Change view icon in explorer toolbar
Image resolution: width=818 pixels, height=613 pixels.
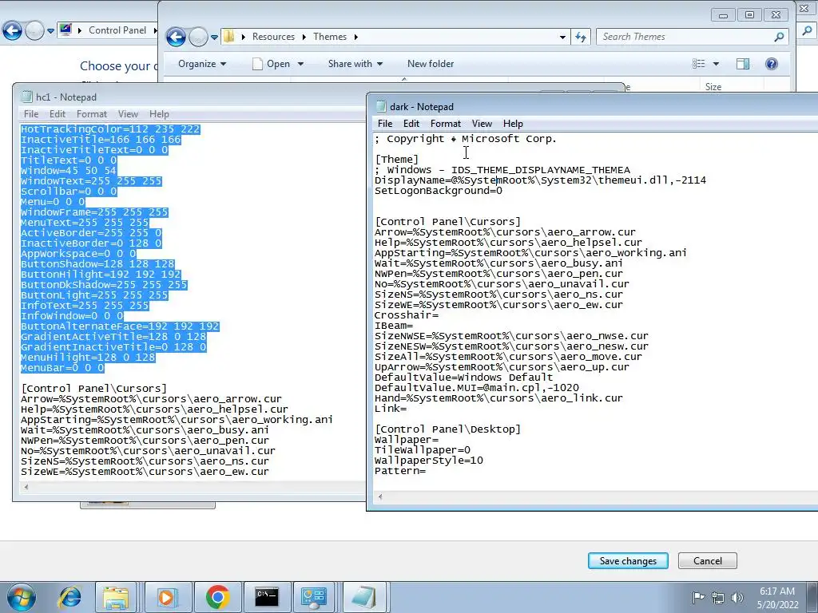698,64
